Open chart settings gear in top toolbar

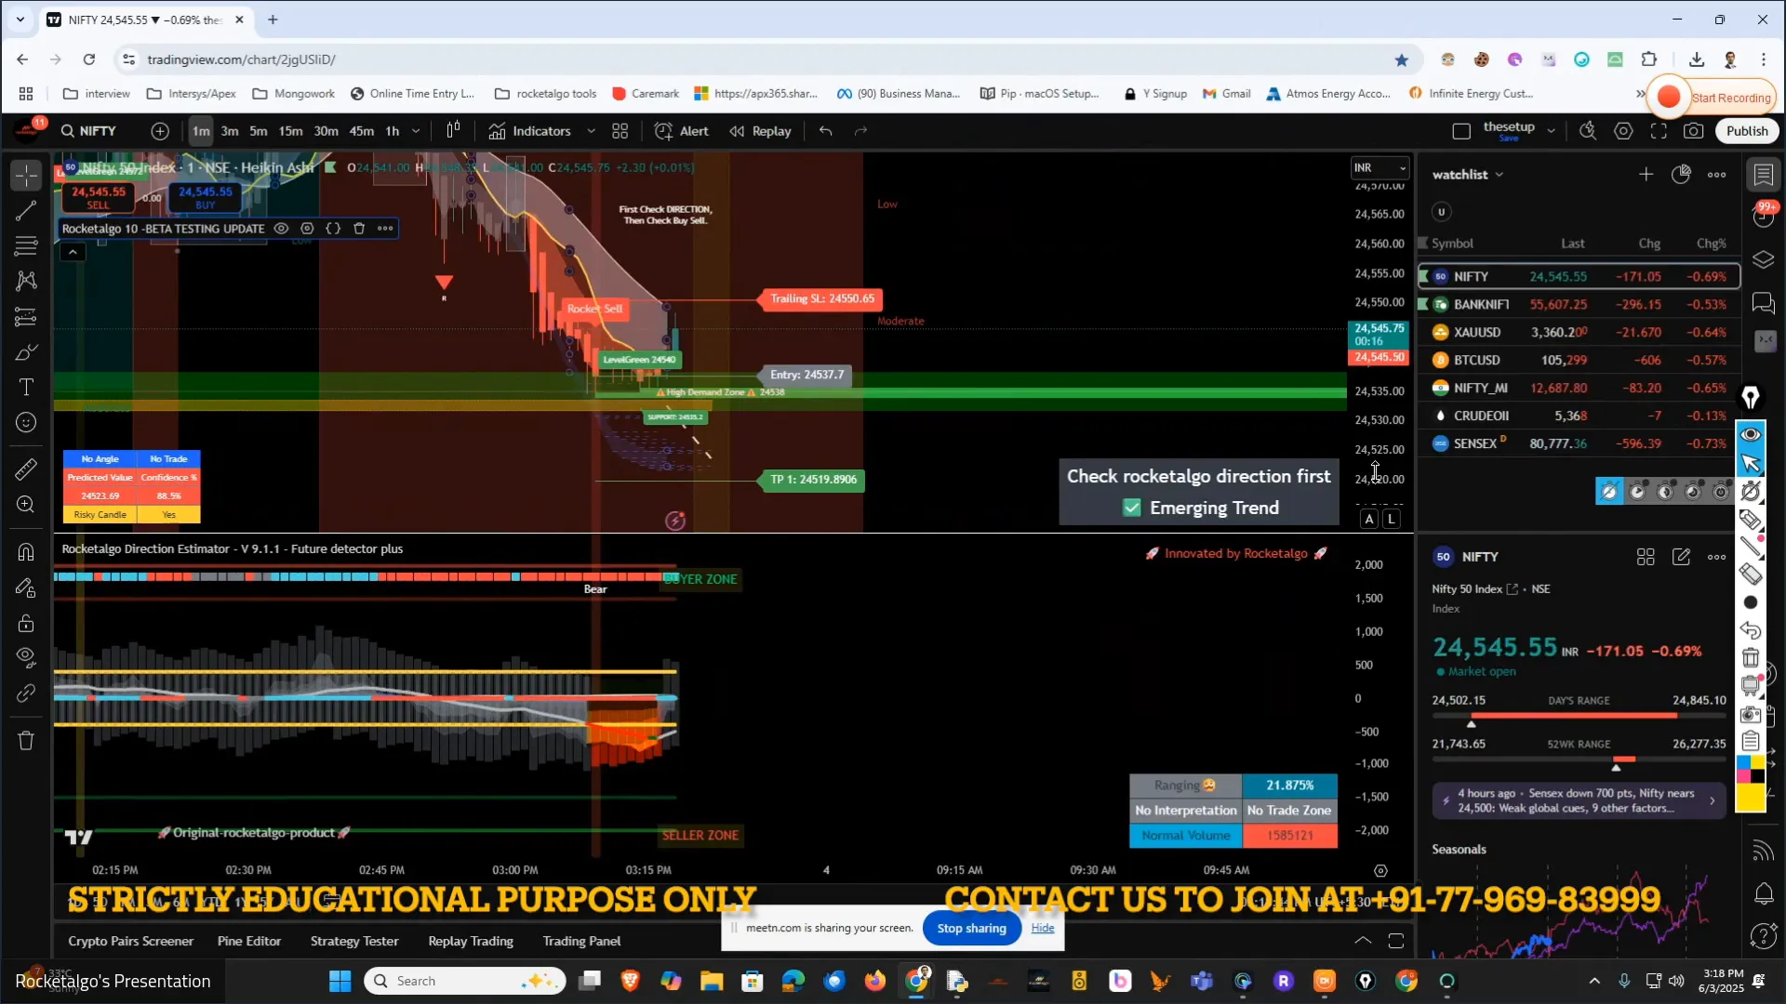click(1623, 131)
